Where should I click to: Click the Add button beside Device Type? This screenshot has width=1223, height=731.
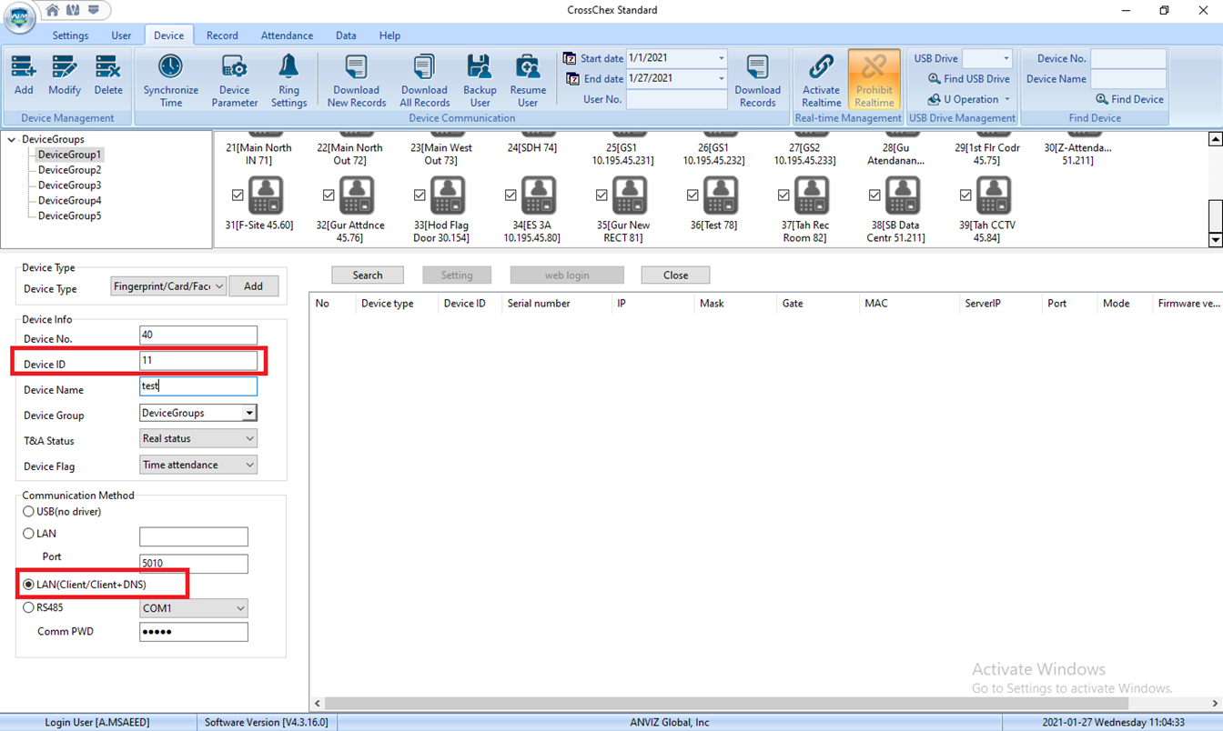(x=253, y=286)
